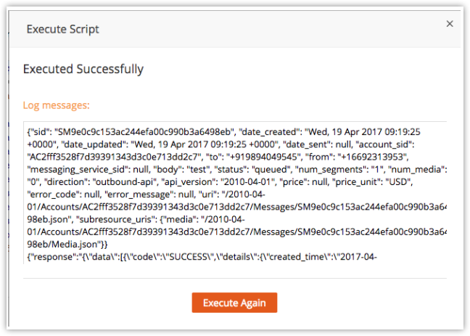Close the Execute Script dialog
This screenshot has height=336, width=470.
coord(450,24)
